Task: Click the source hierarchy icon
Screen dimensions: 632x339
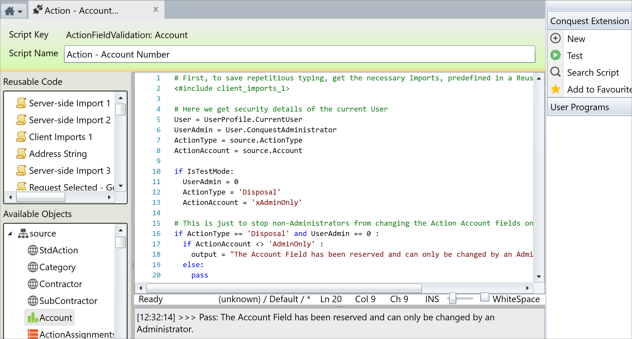Action: pyautogui.click(x=23, y=233)
